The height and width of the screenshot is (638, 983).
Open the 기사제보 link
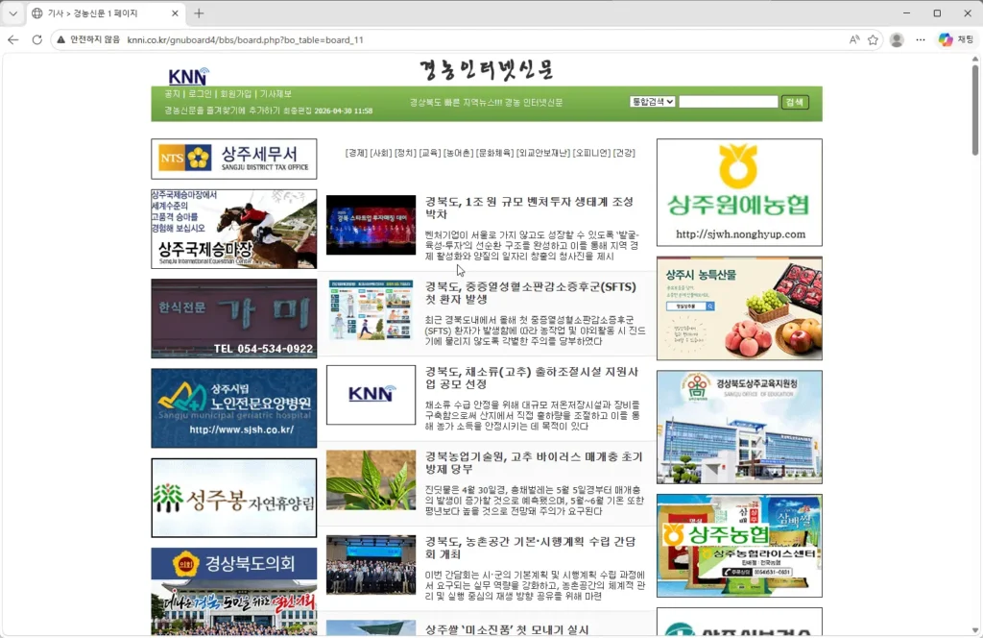[x=276, y=93]
